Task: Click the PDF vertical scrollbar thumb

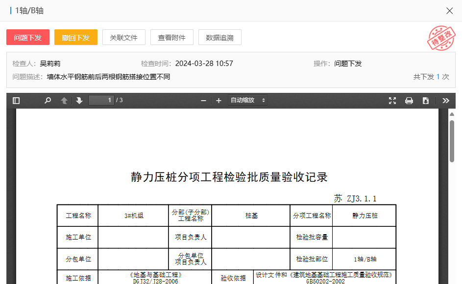Action: point(452,141)
